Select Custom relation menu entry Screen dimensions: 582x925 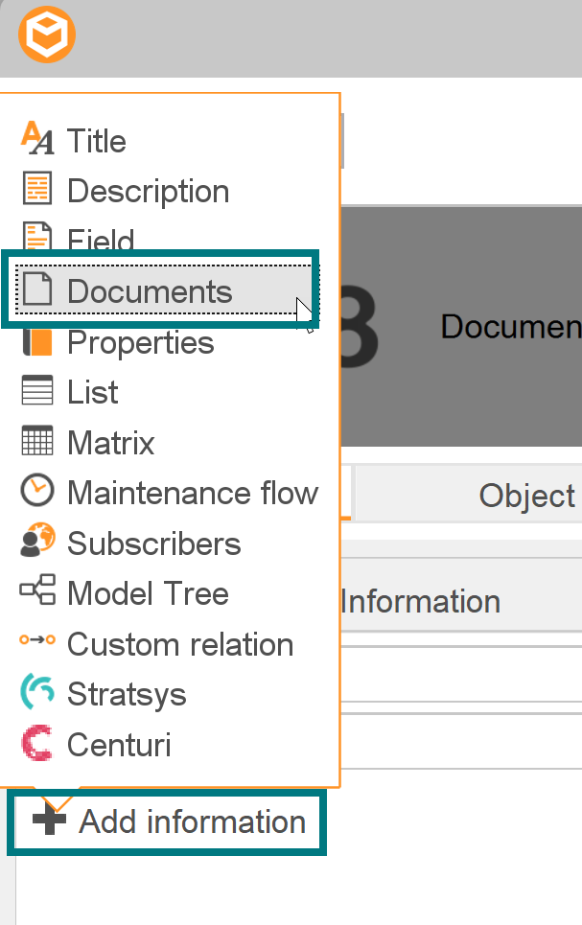tap(179, 644)
